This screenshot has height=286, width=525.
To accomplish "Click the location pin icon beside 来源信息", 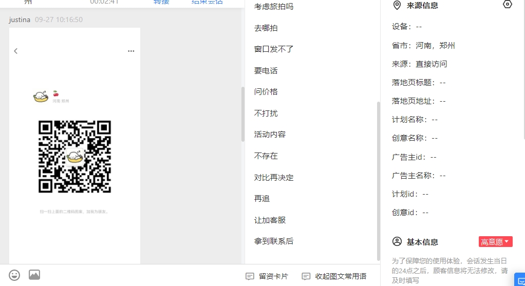I will point(397,5).
